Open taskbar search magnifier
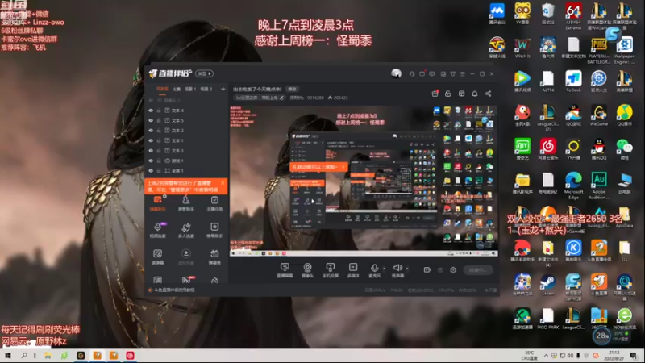645x363 pixels. coord(24,355)
